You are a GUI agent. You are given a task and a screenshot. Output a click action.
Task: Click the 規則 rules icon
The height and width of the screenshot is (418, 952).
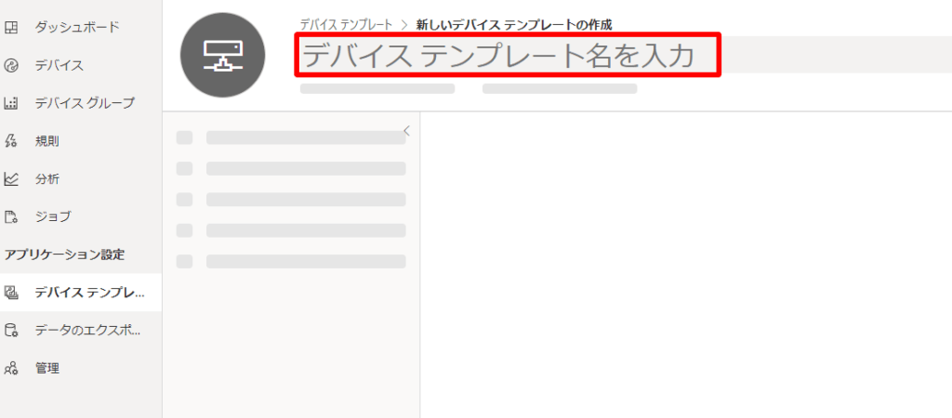(11, 141)
